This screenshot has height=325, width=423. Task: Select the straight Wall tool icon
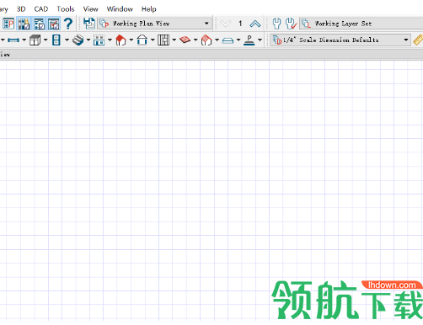pos(13,40)
